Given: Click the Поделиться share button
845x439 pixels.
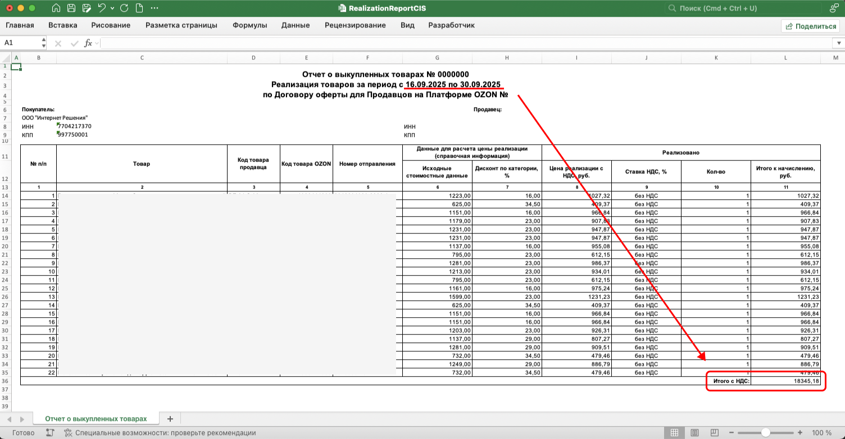Looking at the screenshot, I should click(x=811, y=26).
